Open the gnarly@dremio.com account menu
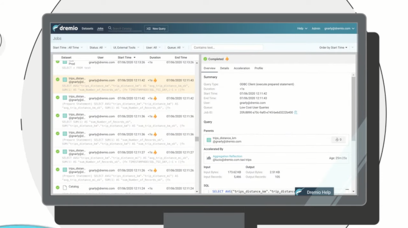This screenshot has height=228, width=408. pos(339,29)
